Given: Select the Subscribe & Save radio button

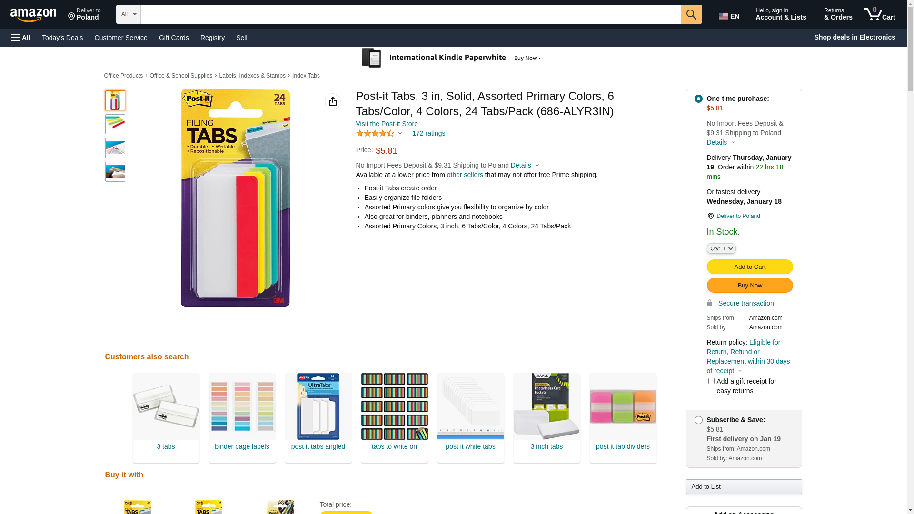Looking at the screenshot, I should coord(698,420).
